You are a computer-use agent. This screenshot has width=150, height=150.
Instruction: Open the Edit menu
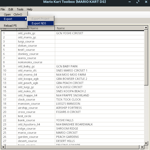[11, 9]
